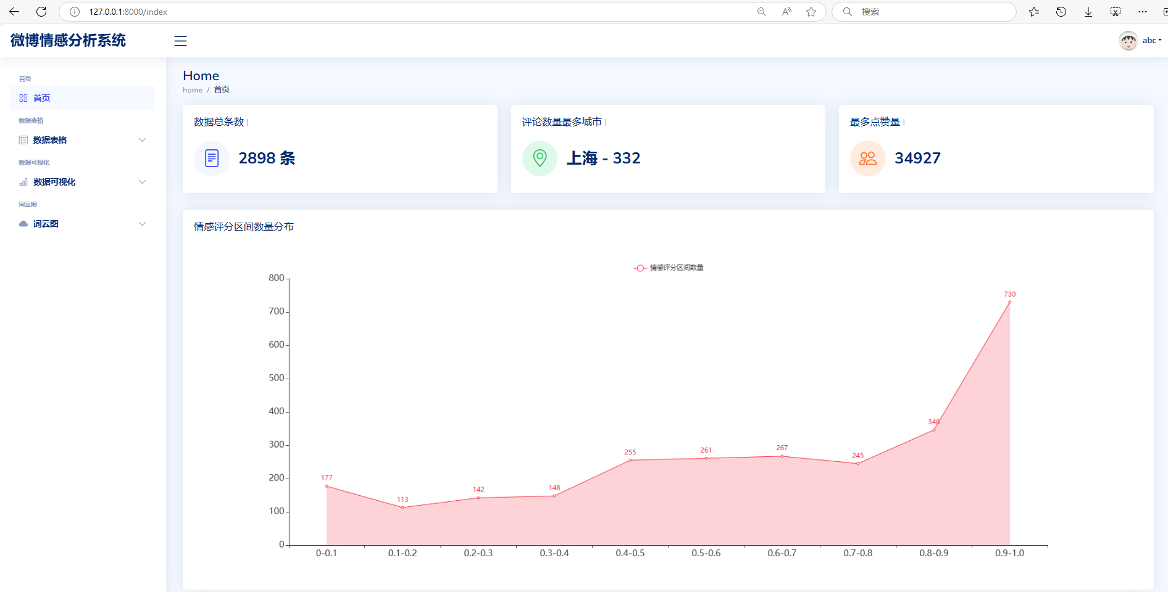Click the 上海 - 332 city value

pyautogui.click(x=604, y=158)
